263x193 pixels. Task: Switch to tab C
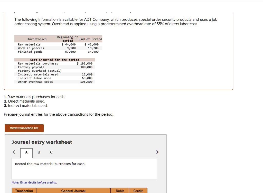[x=51, y=152]
